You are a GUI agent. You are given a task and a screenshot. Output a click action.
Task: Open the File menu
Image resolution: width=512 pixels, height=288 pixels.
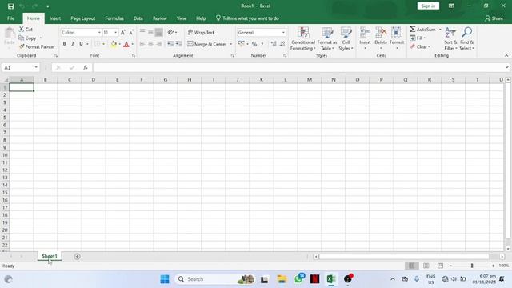tap(10, 18)
